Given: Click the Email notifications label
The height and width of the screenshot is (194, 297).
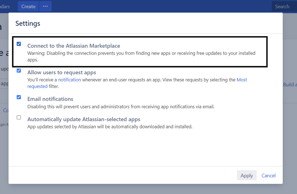Looking at the screenshot, I should [x=50, y=99].
